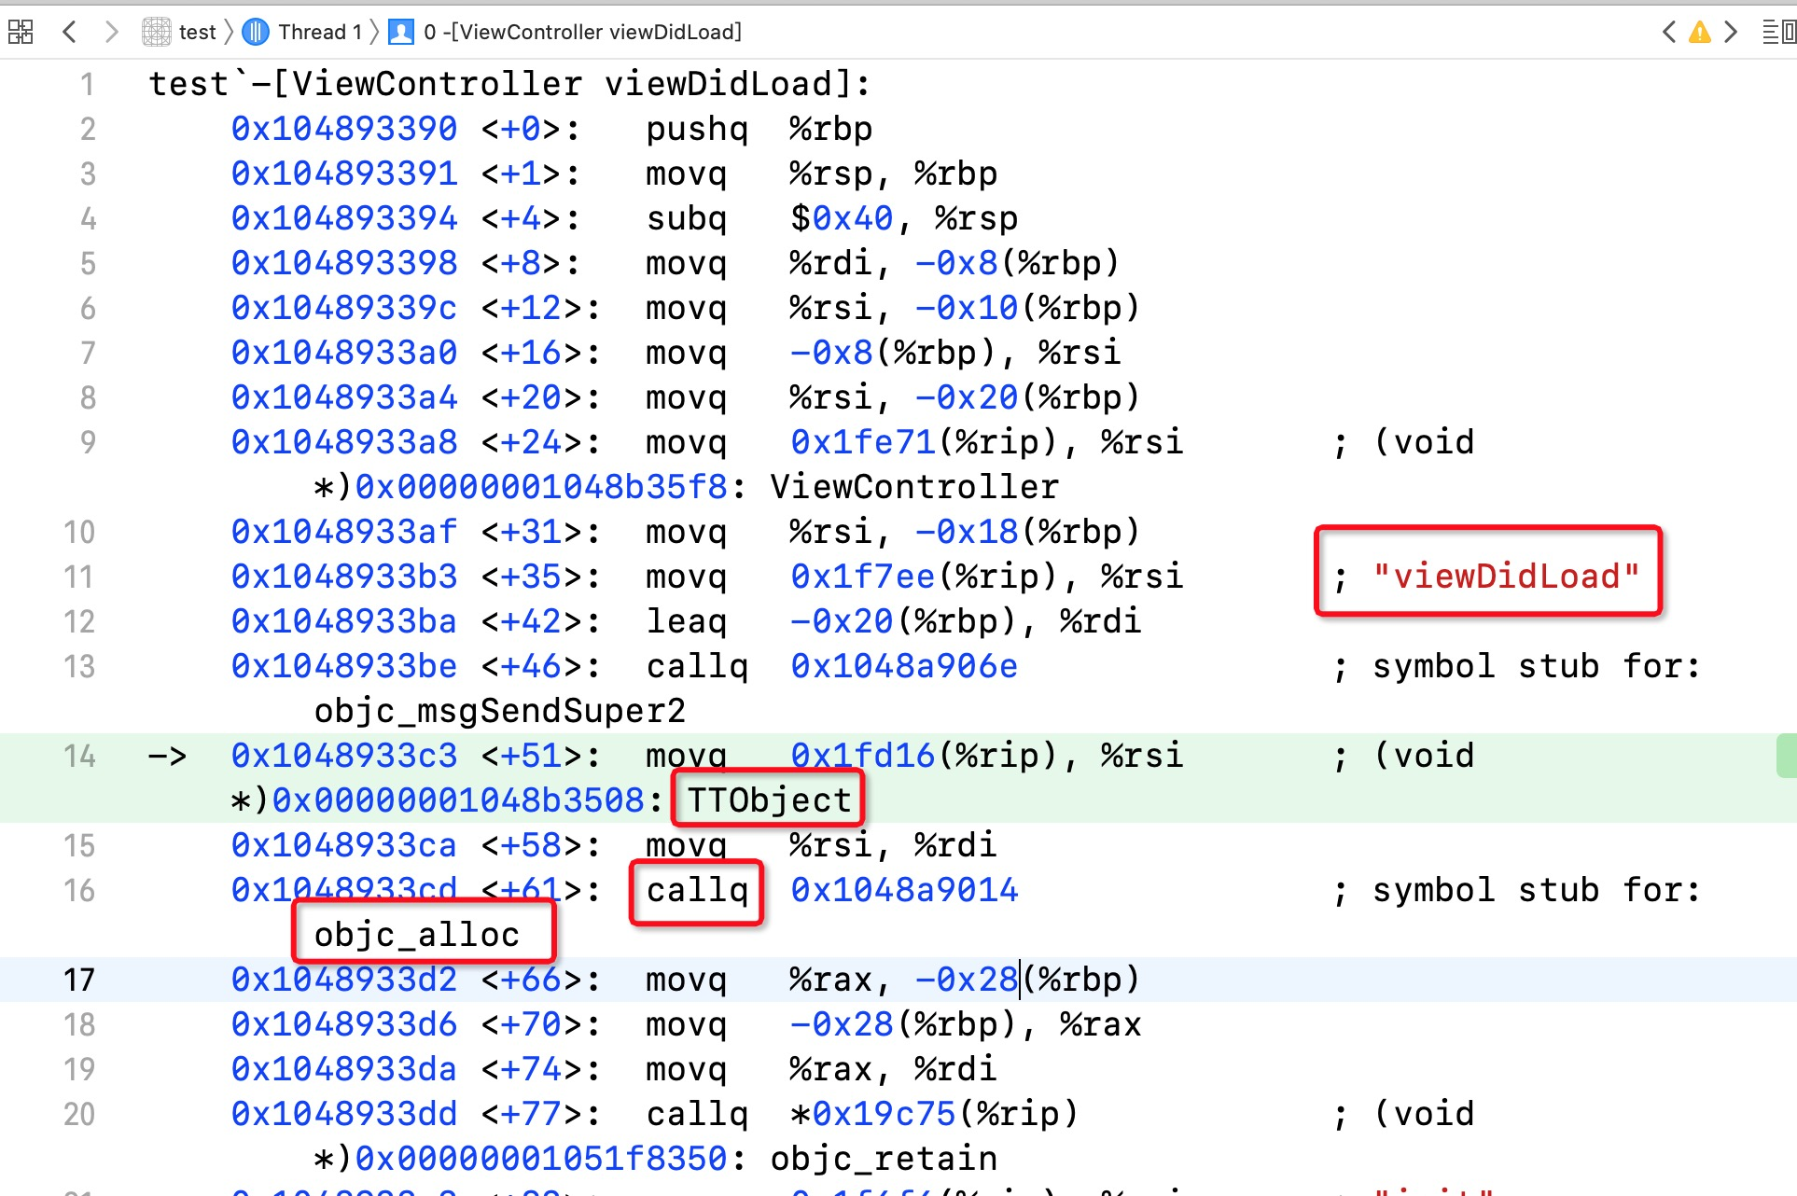The height and width of the screenshot is (1196, 1797).
Task: Open the editor layout options icon
Action: pyautogui.click(x=1777, y=32)
